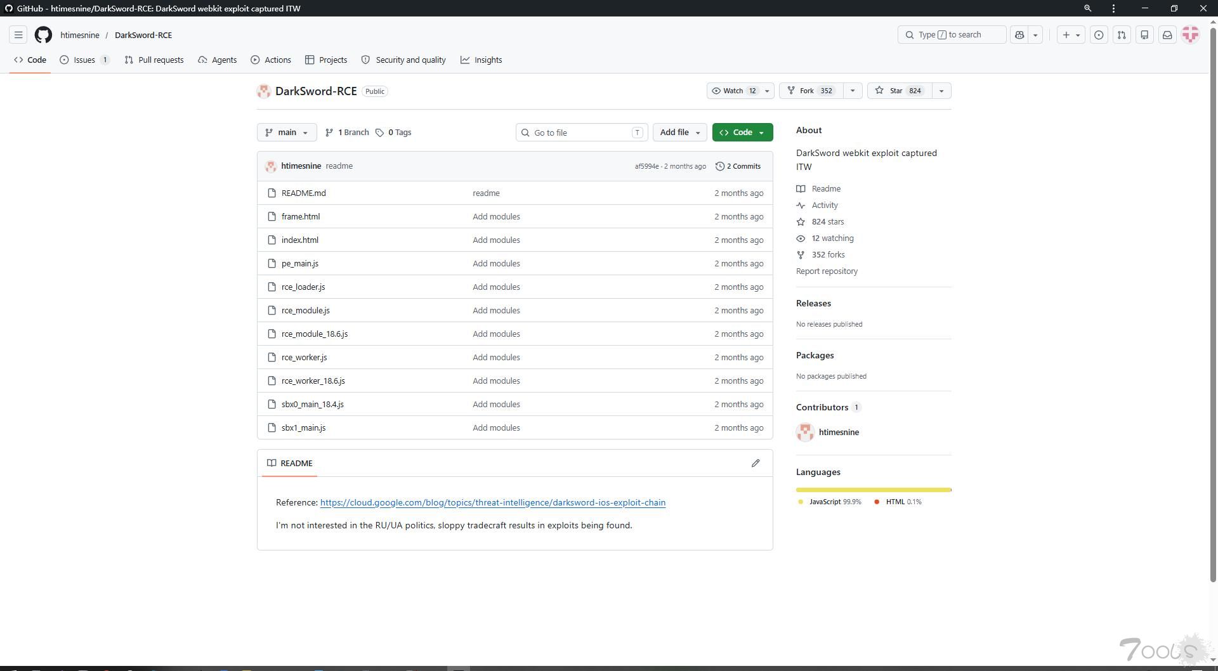This screenshot has width=1218, height=671.
Task: Expand the Fork options dropdown arrow
Action: pyautogui.click(x=853, y=91)
